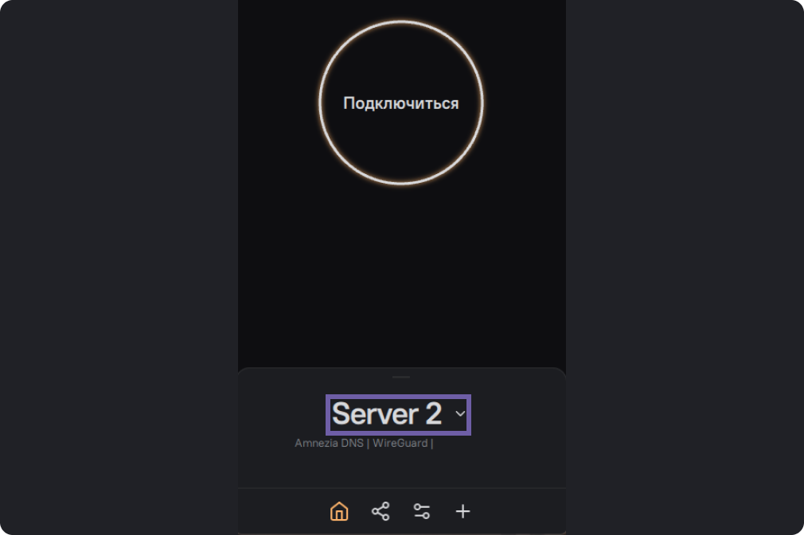
Task: Click the purple-outlined server selector box
Action: click(x=399, y=415)
